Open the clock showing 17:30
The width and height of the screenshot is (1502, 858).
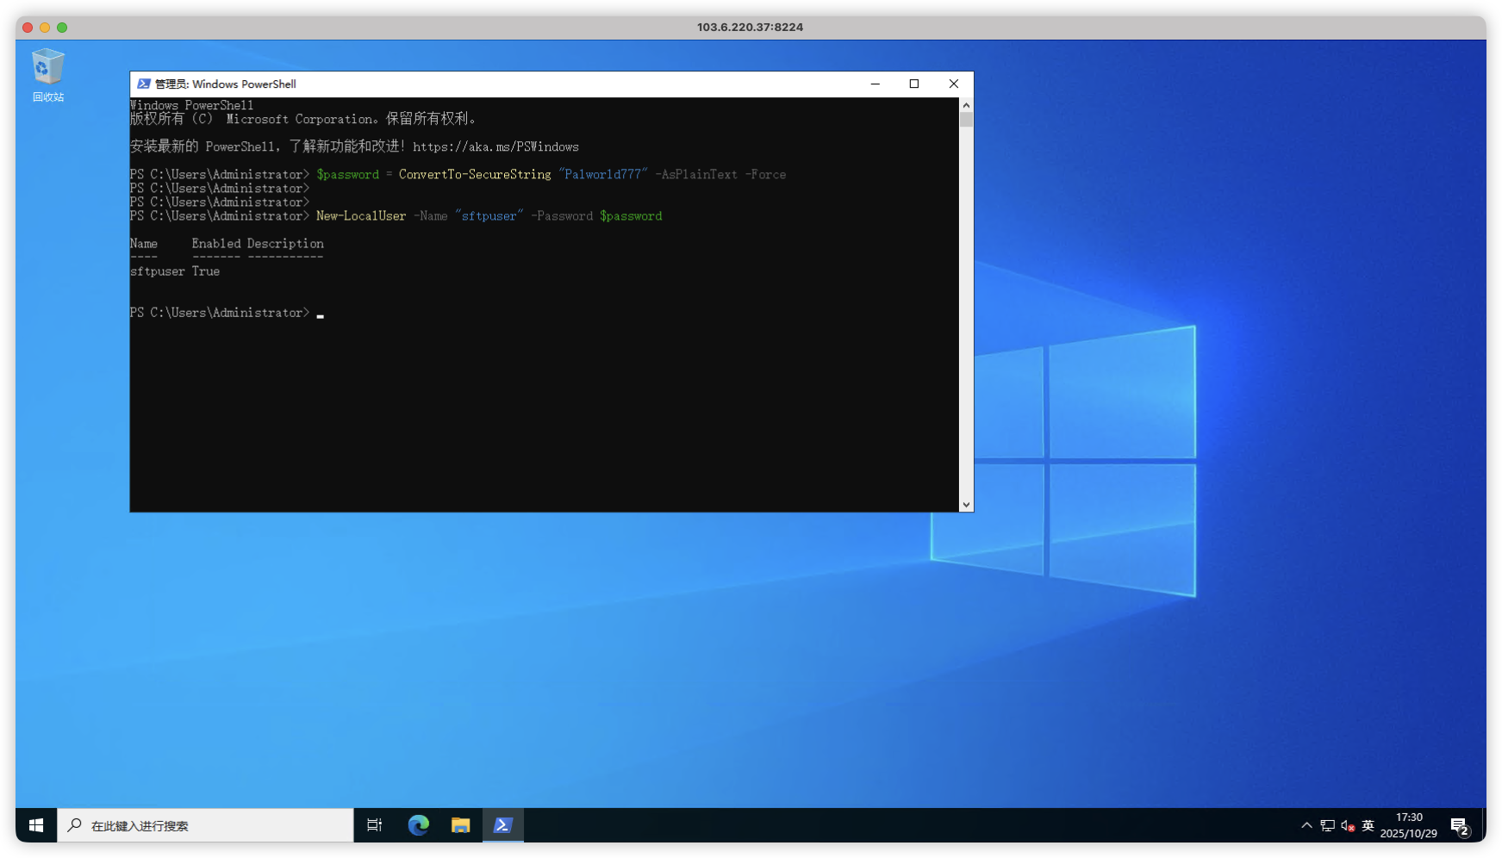tap(1408, 825)
